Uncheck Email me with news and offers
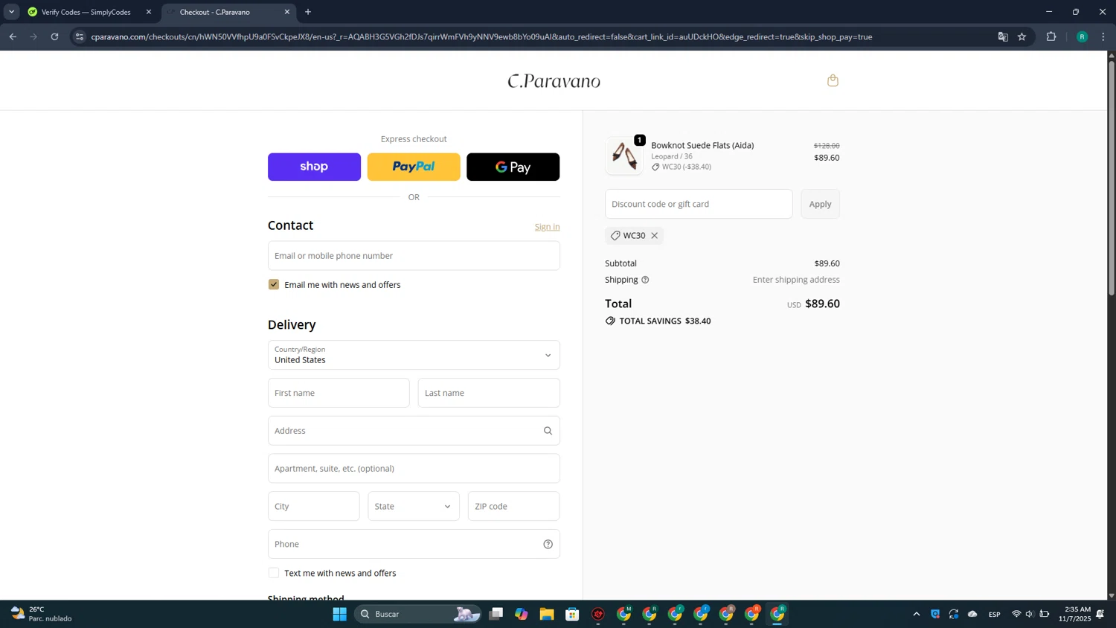 pyautogui.click(x=274, y=284)
